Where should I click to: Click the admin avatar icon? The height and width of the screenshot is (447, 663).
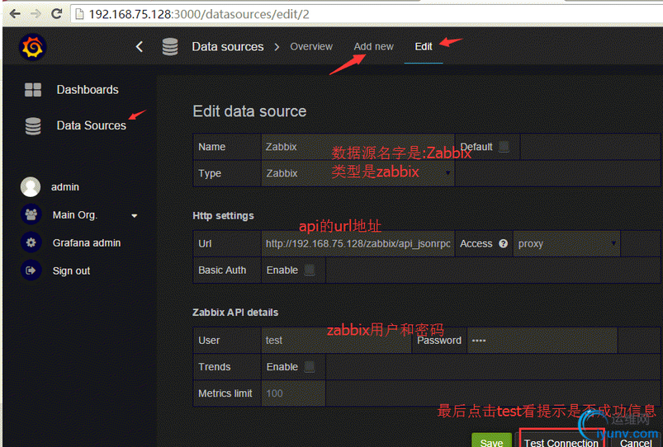[31, 186]
